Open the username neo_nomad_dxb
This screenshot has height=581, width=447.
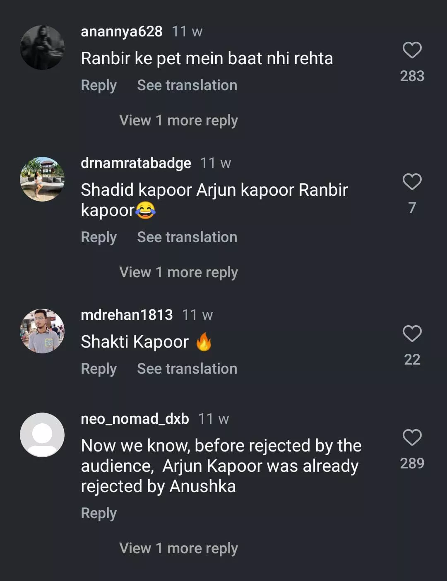pos(135,419)
